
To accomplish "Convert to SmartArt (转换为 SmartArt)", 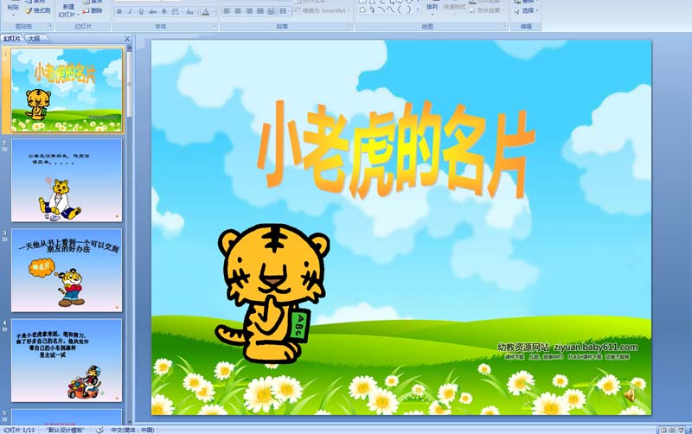I will tap(322, 10).
